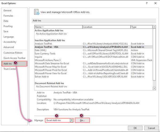The height and width of the screenshot is (132, 160).
Task: Select Microsoft Power View for Excel
Action: click(94, 73)
